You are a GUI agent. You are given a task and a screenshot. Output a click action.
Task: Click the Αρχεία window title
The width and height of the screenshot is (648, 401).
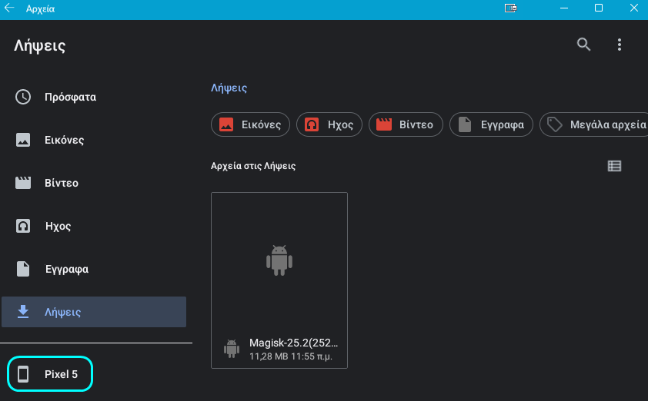click(40, 8)
